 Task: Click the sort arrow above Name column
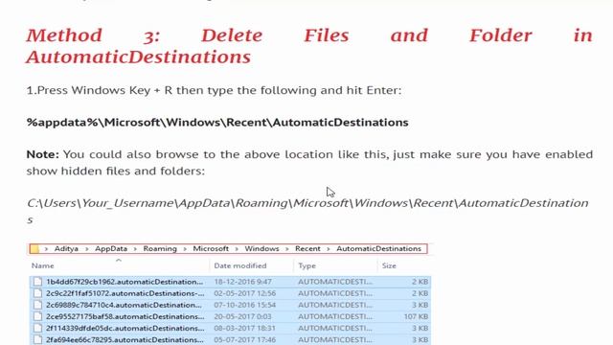point(119,260)
